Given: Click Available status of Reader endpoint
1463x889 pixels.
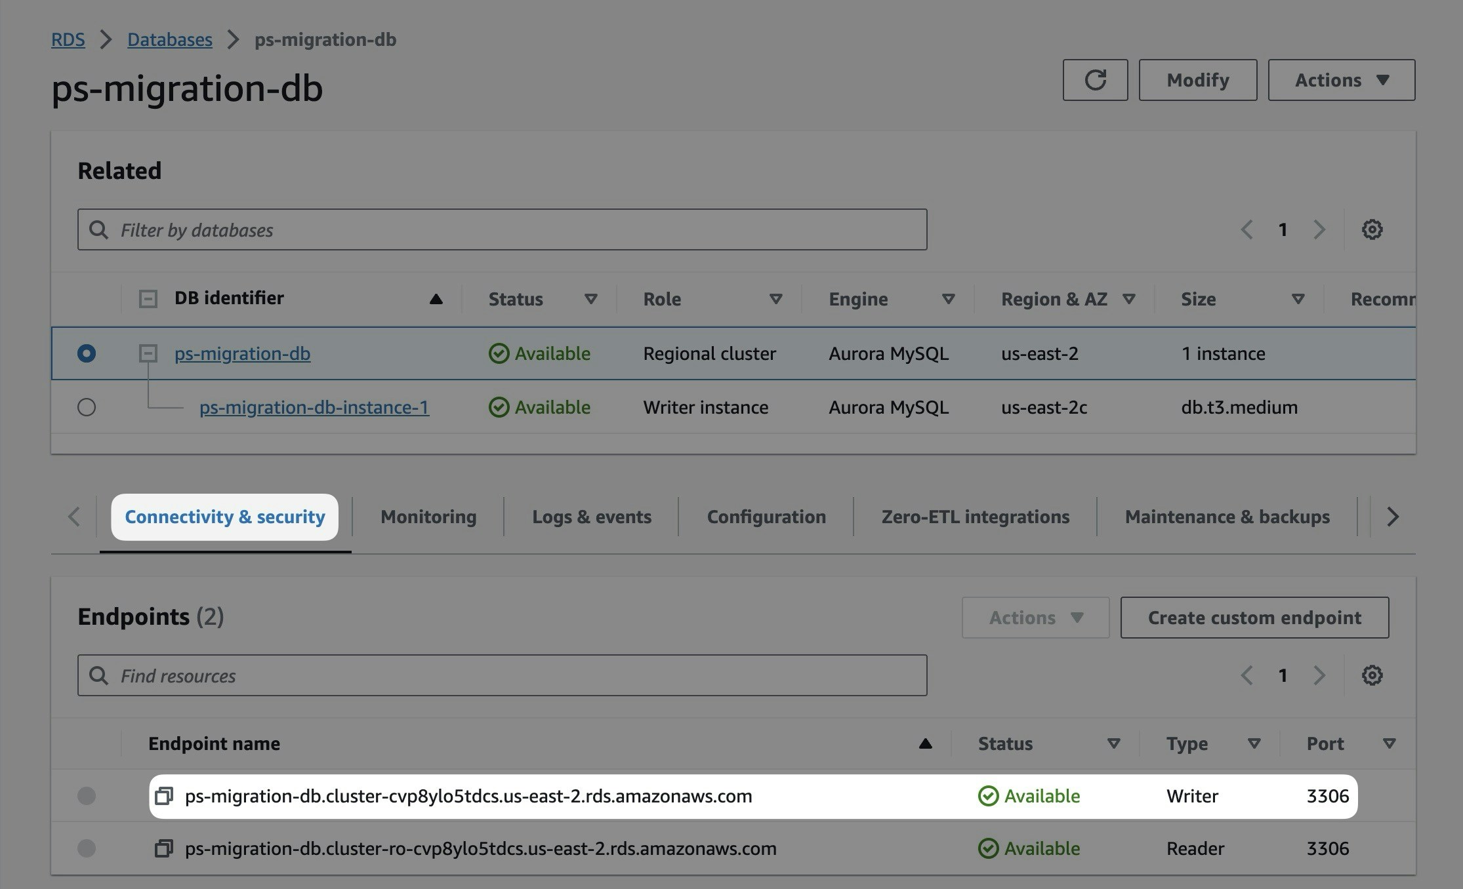Looking at the screenshot, I should (1029, 848).
